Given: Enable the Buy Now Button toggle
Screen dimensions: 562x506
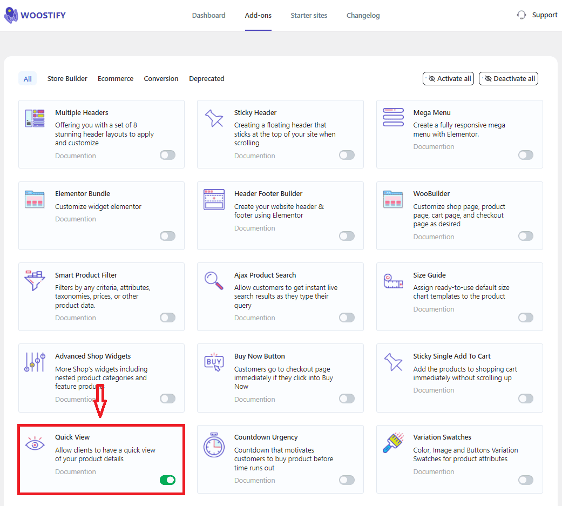Looking at the screenshot, I should [x=347, y=399].
